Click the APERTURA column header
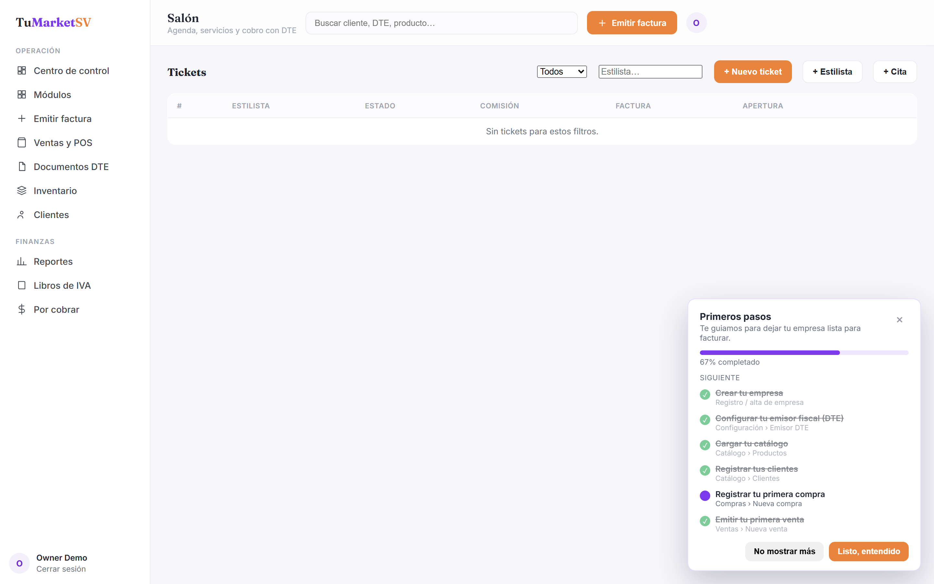 [763, 106]
